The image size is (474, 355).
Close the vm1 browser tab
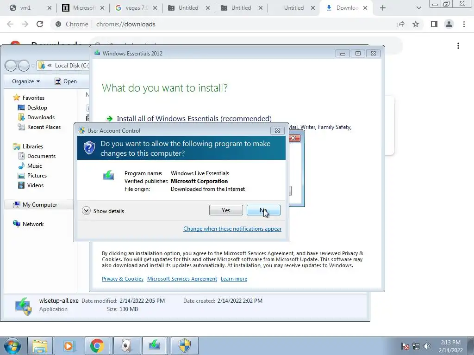(50, 8)
